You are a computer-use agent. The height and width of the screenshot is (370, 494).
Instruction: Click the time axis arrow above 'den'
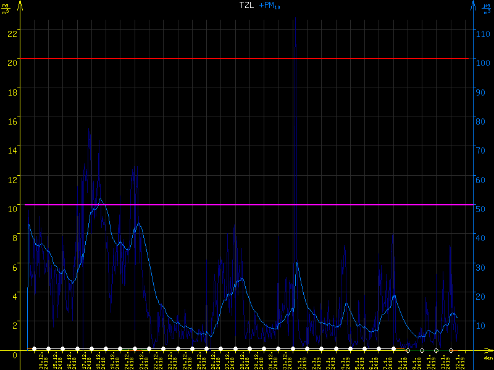(487, 350)
